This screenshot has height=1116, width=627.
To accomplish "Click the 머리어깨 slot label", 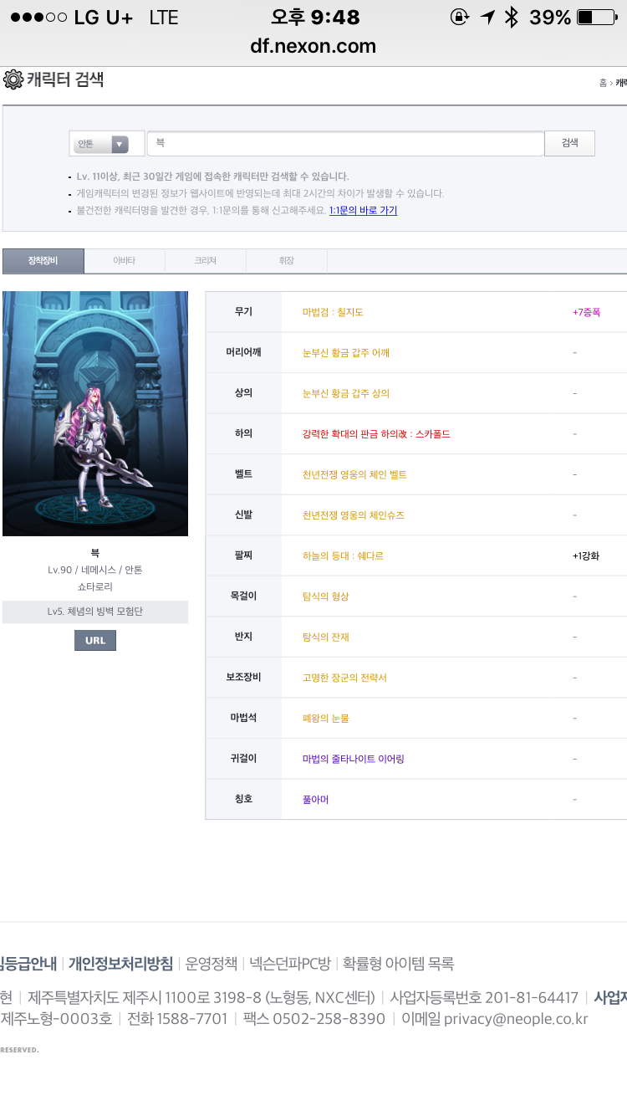I will (x=243, y=352).
